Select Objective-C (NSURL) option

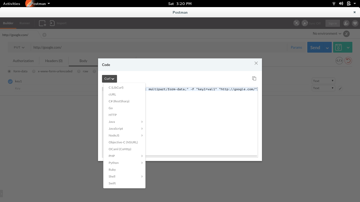click(124, 142)
